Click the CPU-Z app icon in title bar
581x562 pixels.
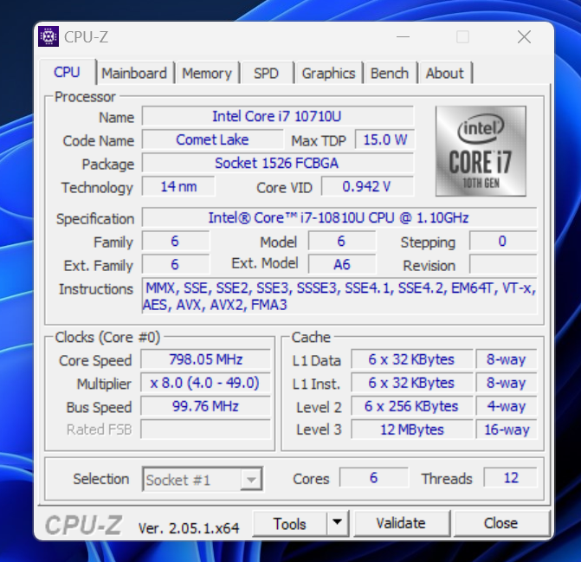pos(51,37)
